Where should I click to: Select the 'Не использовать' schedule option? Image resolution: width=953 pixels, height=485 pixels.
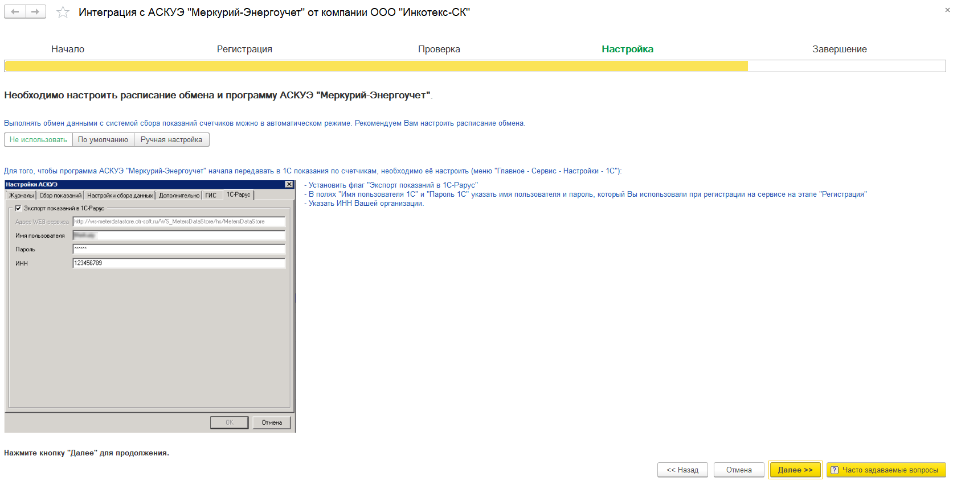pos(38,139)
